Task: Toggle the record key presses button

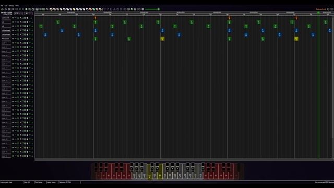Action: tap(26, 9)
